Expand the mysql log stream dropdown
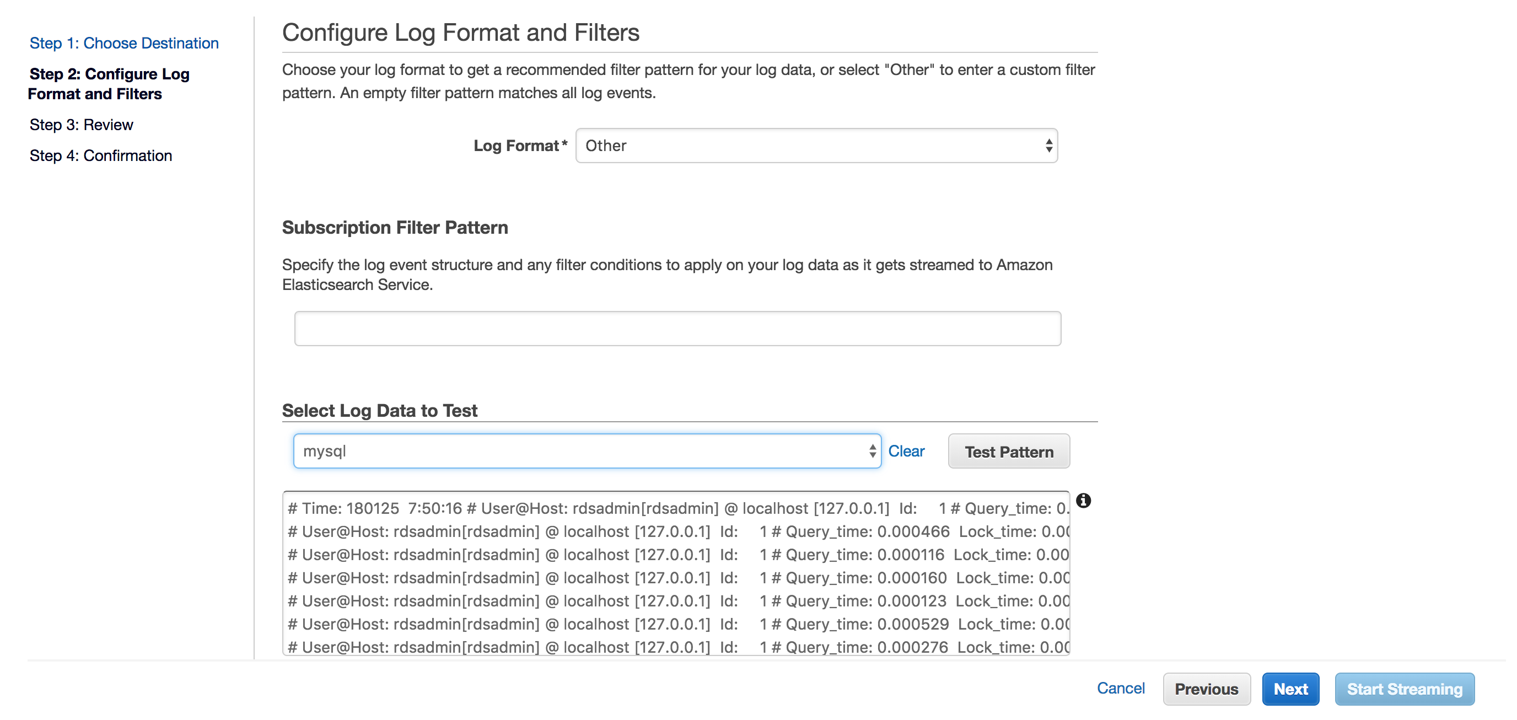 pos(587,452)
